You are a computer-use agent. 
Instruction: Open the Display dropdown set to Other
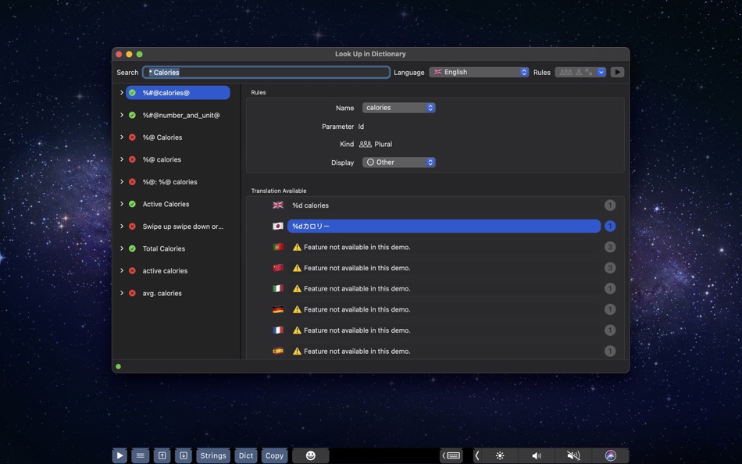(x=398, y=162)
